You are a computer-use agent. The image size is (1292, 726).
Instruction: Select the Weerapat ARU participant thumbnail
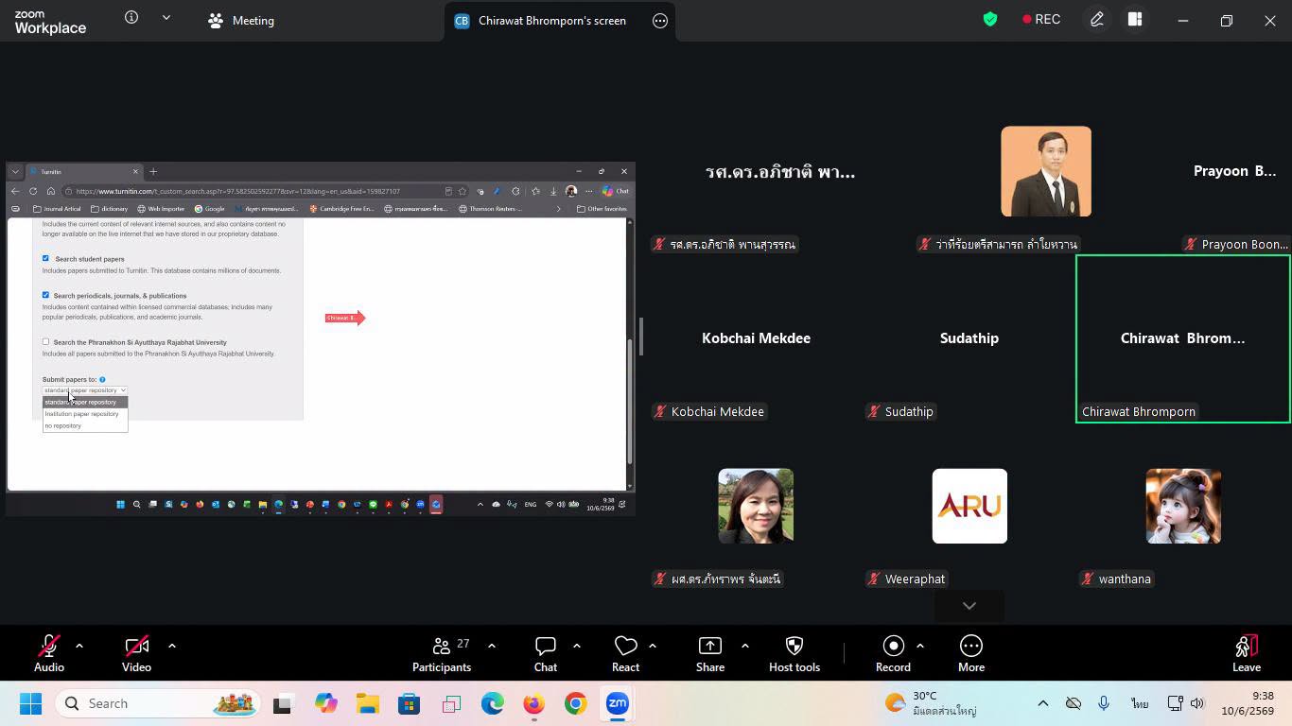pyautogui.click(x=969, y=506)
